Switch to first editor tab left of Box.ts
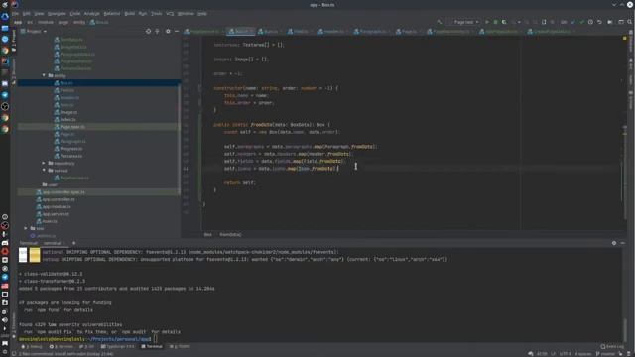The width and height of the screenshot is (635, 357). pyautogui.click(x=203, y=31)
